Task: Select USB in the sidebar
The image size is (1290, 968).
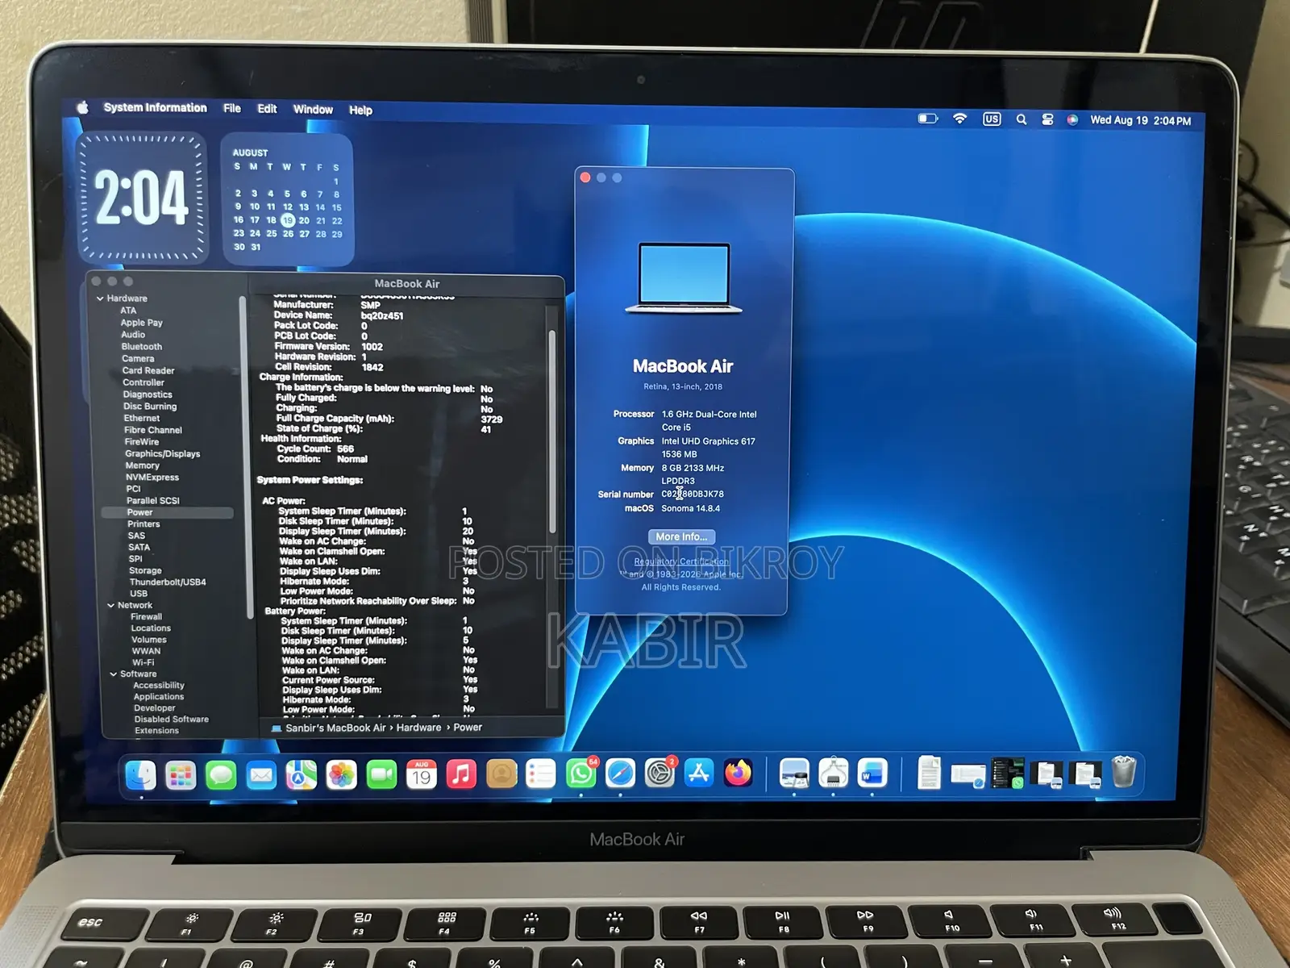Action: point(139,593)
